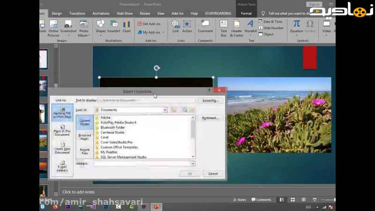Click to add notes area

coord(78,192)
